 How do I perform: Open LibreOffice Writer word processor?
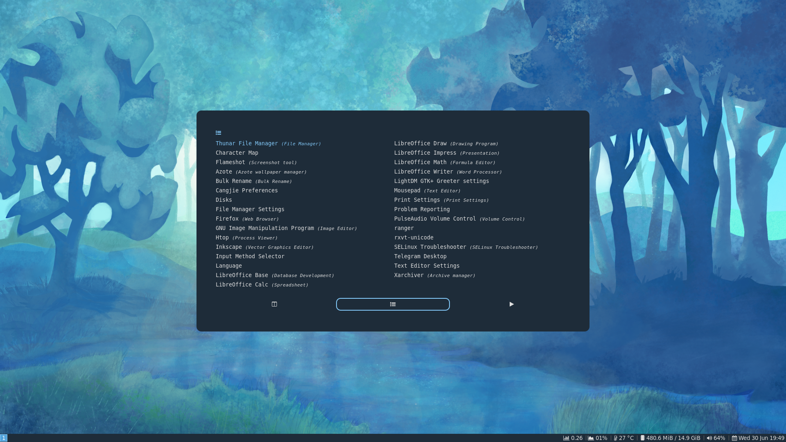point(448,171)
